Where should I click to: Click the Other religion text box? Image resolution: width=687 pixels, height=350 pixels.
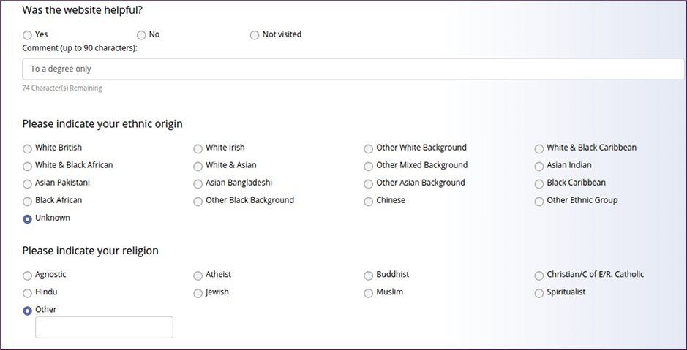pyautogui.click(x=105, y=327)
